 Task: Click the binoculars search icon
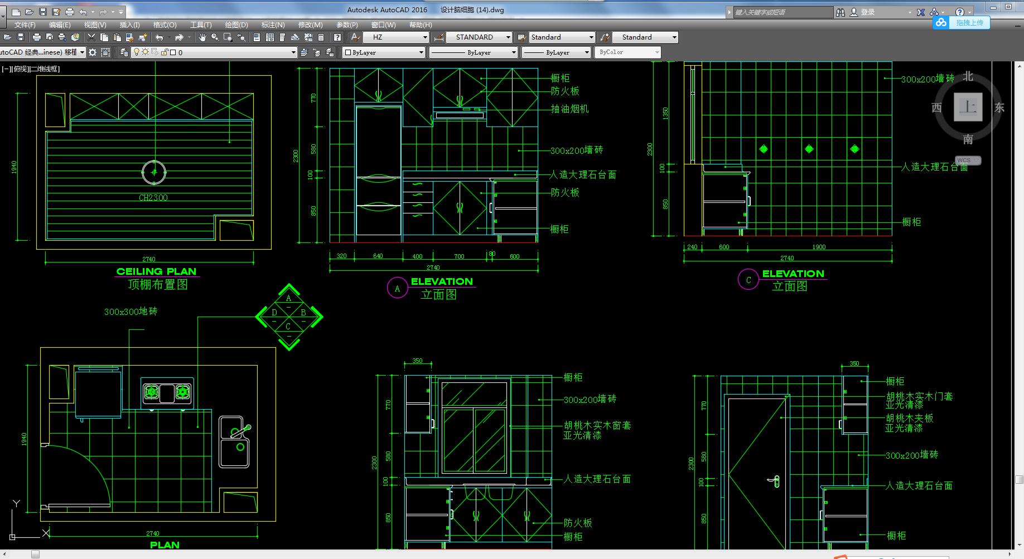coord(840,12)
